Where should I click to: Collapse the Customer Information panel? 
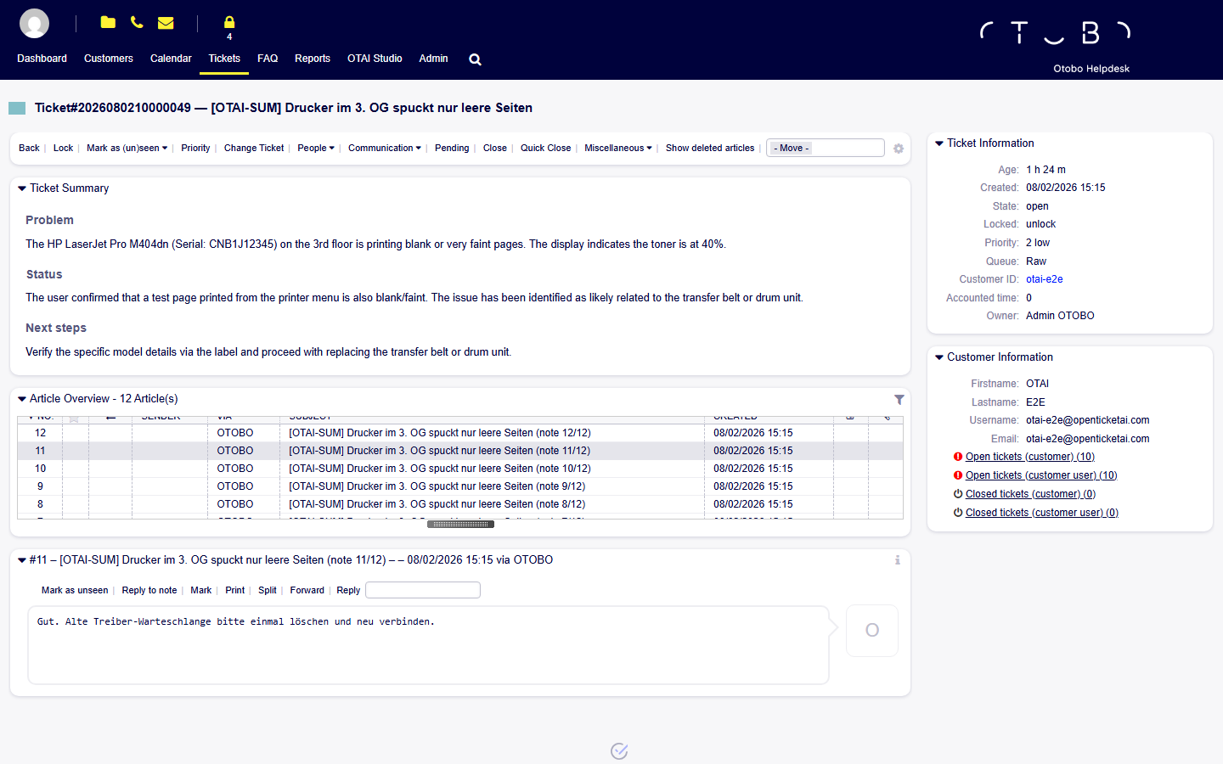click(x=939, y=357)
